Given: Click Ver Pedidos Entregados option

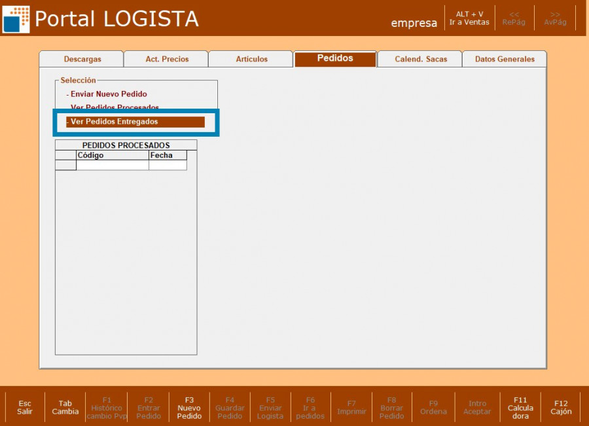Looking at the screenshot, I should pos(115,122).
